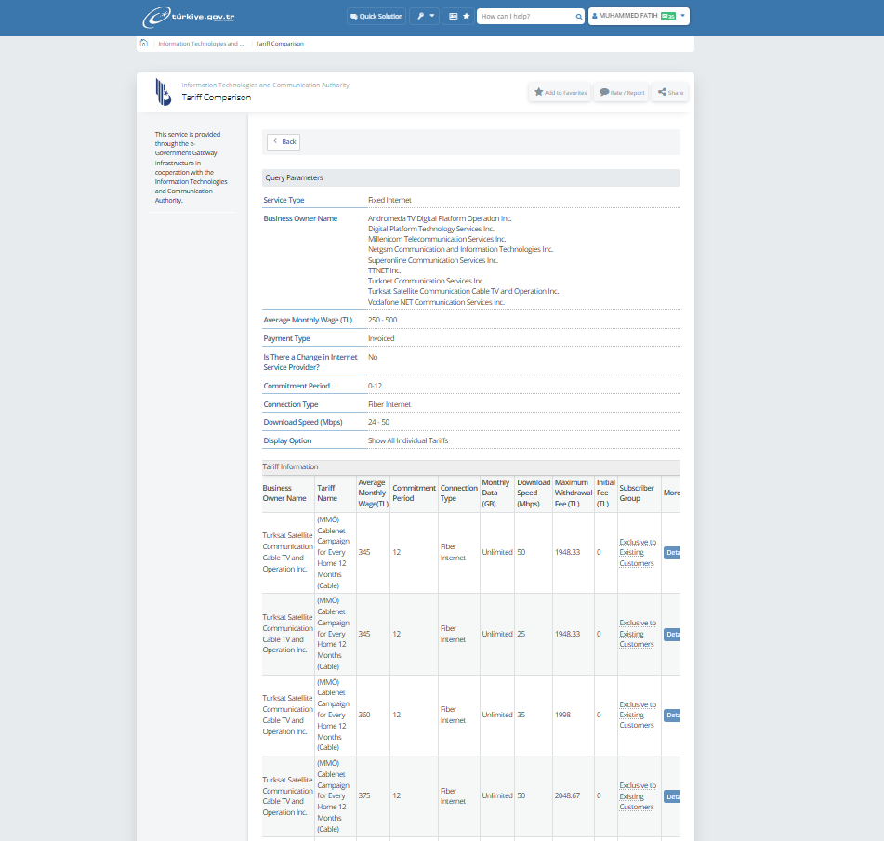Share this Tariff Comparison page

tap(670, 92)
